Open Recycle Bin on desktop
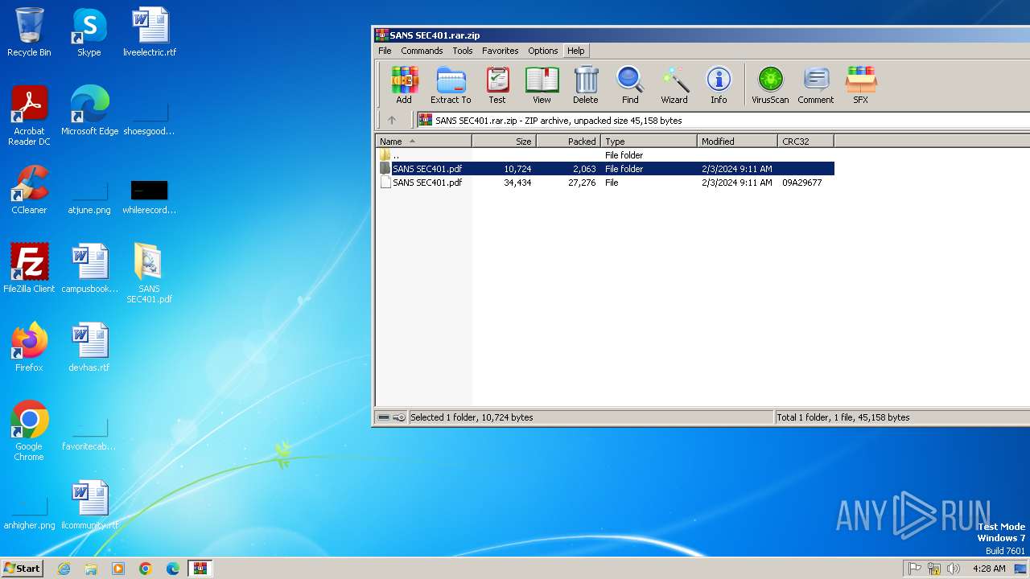The width and height of the screenshot is (1030, 579). [29, 33]
